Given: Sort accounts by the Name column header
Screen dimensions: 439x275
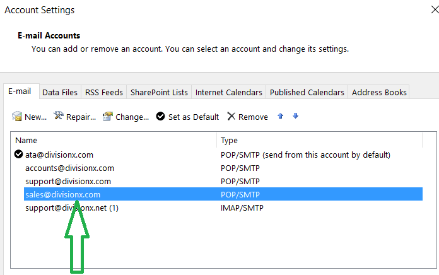Looking at the screenshot, I should [x=114, y=140].
